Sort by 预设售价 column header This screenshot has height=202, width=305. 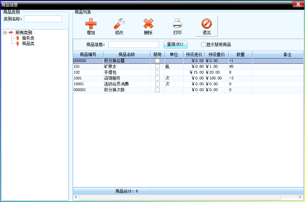[x=216, y=55]
